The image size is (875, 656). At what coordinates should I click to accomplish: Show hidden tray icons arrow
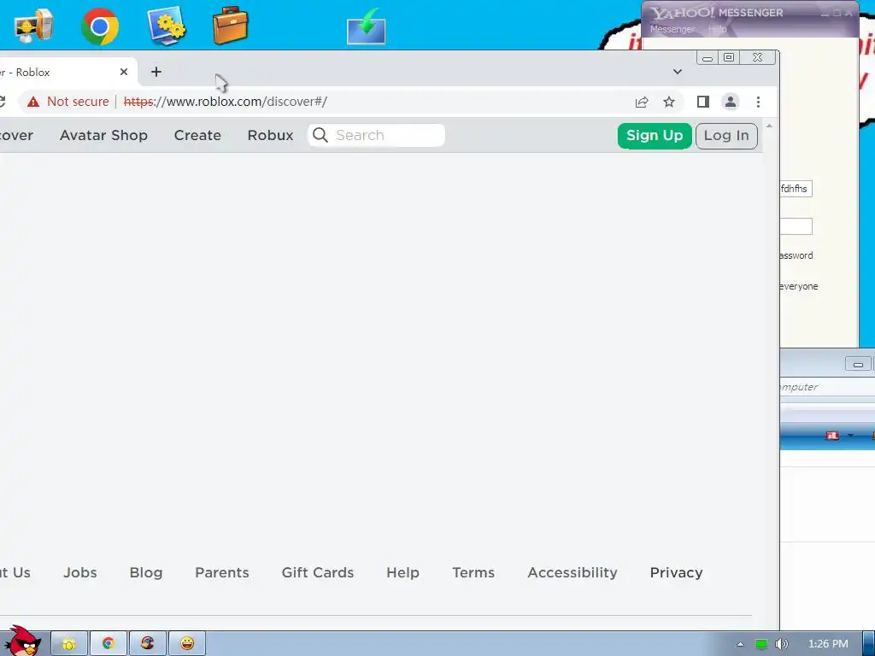point(740,644)
